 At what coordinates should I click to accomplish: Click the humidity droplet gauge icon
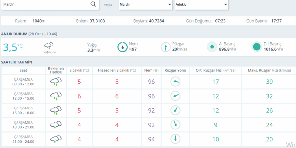tap(123, 47)
